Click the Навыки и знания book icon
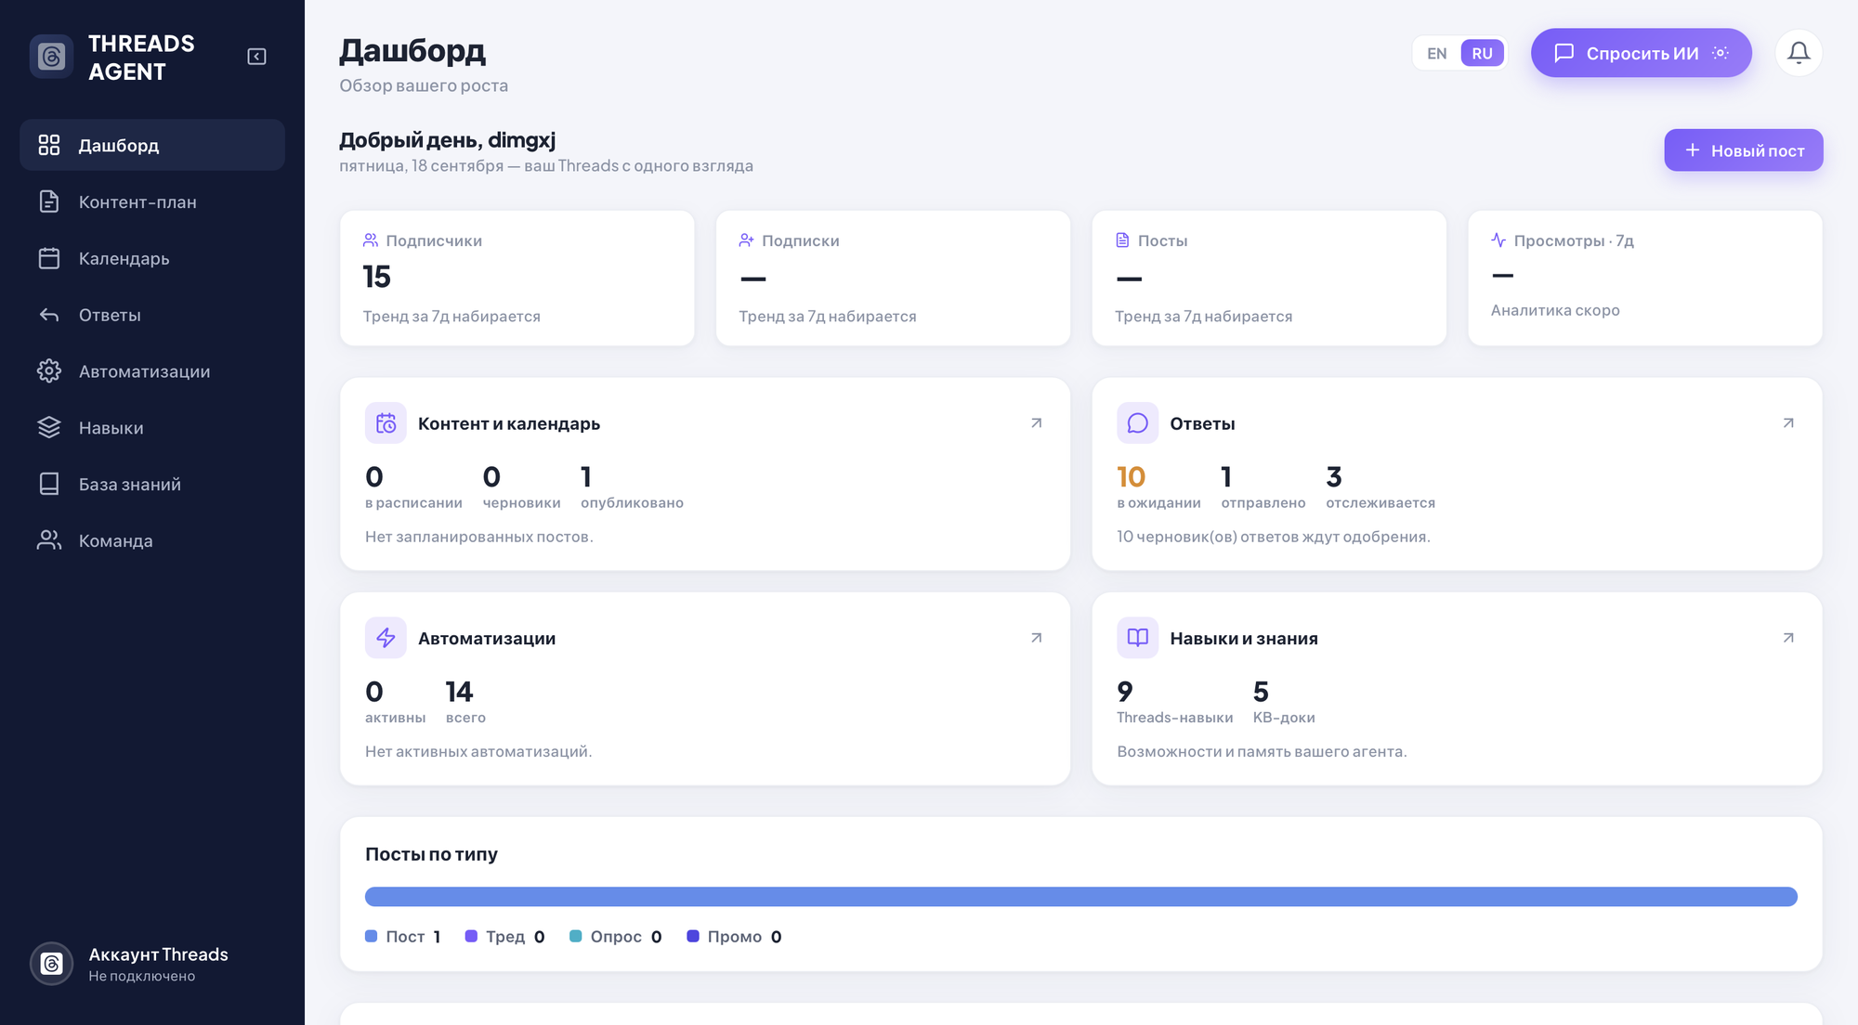 1137,638
